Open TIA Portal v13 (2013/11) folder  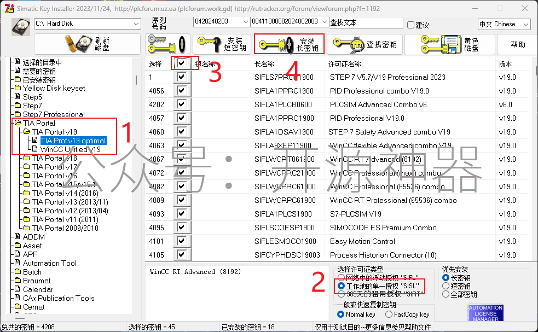[x=70, y=202]
